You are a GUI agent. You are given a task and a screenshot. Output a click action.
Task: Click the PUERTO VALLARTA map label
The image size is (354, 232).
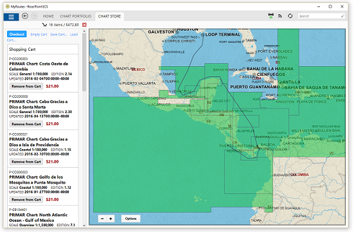pos(139,84)
